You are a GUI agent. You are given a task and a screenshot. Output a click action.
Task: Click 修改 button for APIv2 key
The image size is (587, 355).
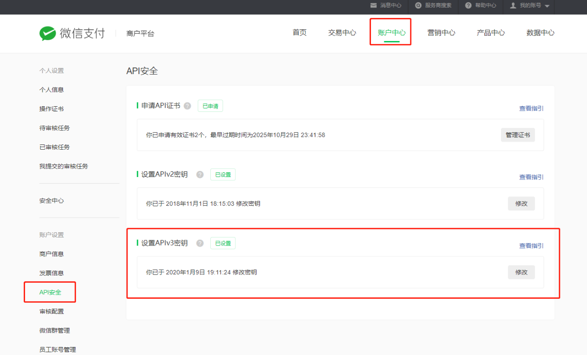[521, 203]
